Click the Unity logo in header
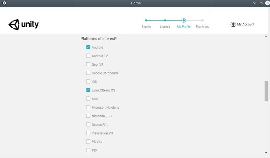 coord(24,24)
